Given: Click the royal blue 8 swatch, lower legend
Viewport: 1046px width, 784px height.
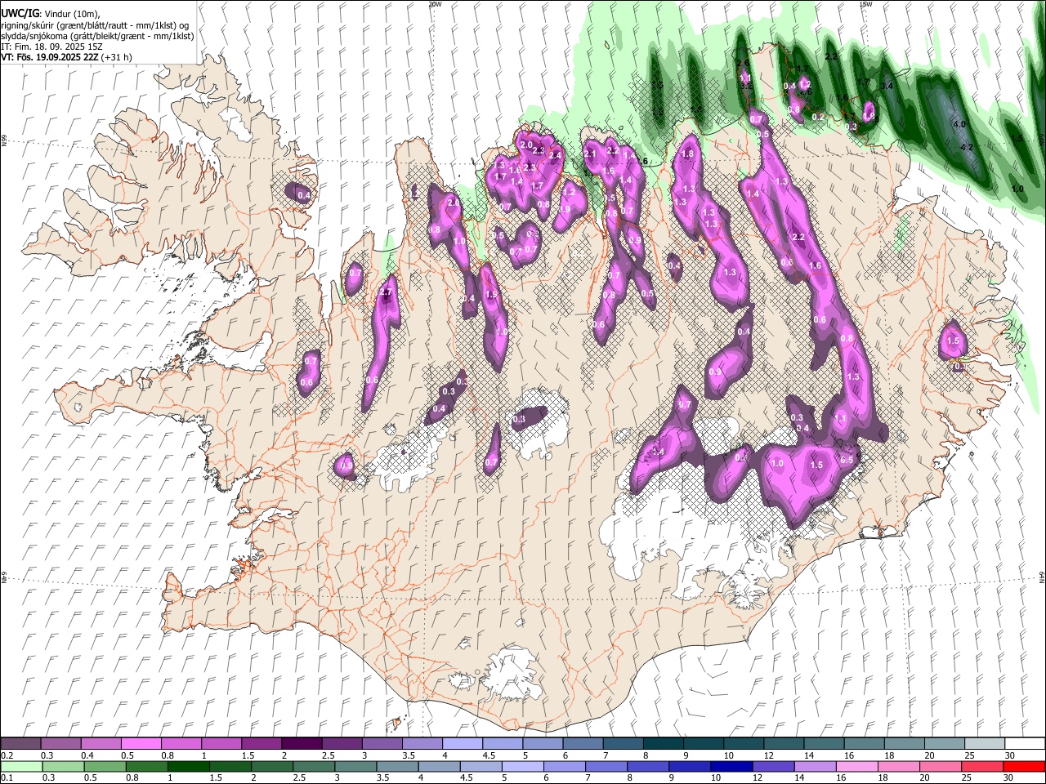Looking at the screenshot, I should click(647, 767).
